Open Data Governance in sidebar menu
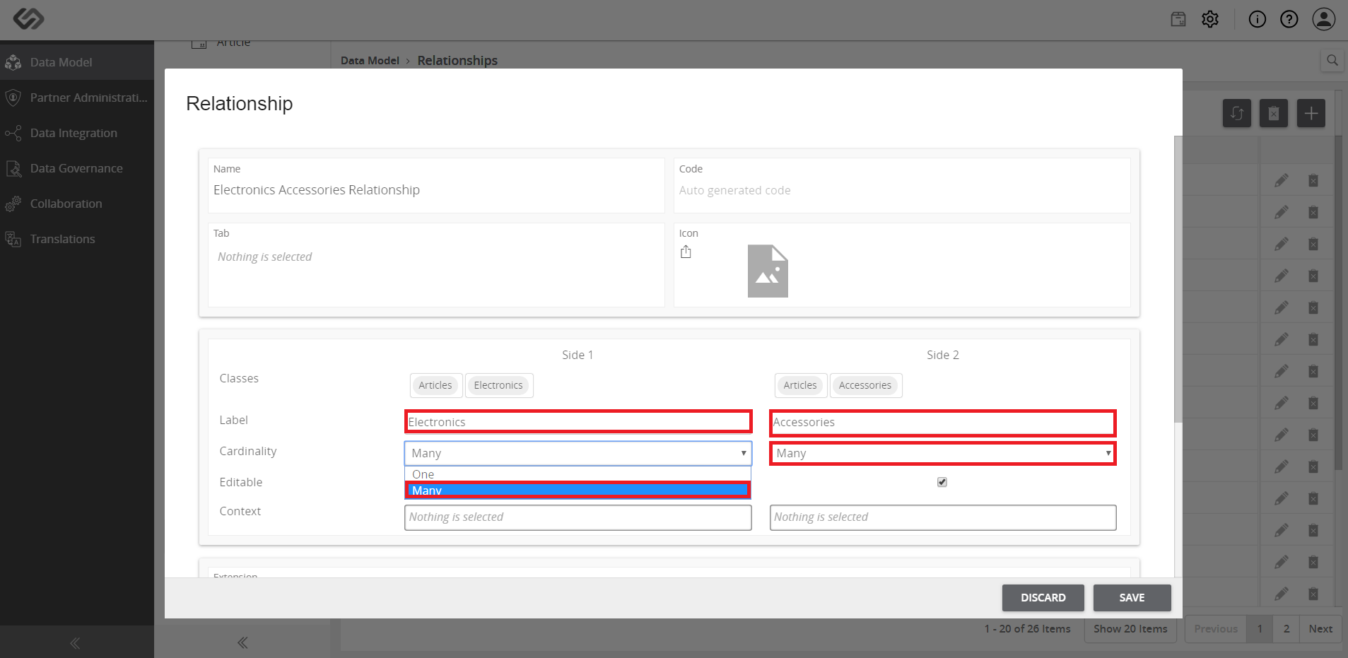 (77, 168)
